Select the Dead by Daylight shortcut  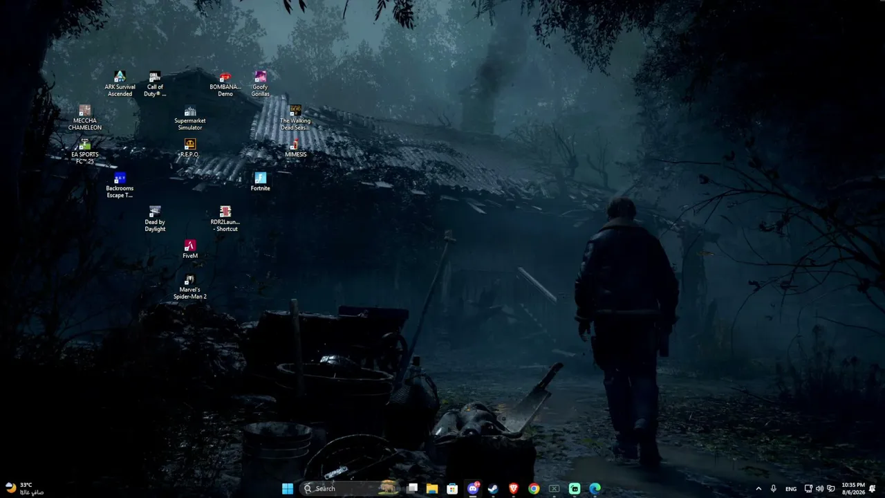coord(155,219)
